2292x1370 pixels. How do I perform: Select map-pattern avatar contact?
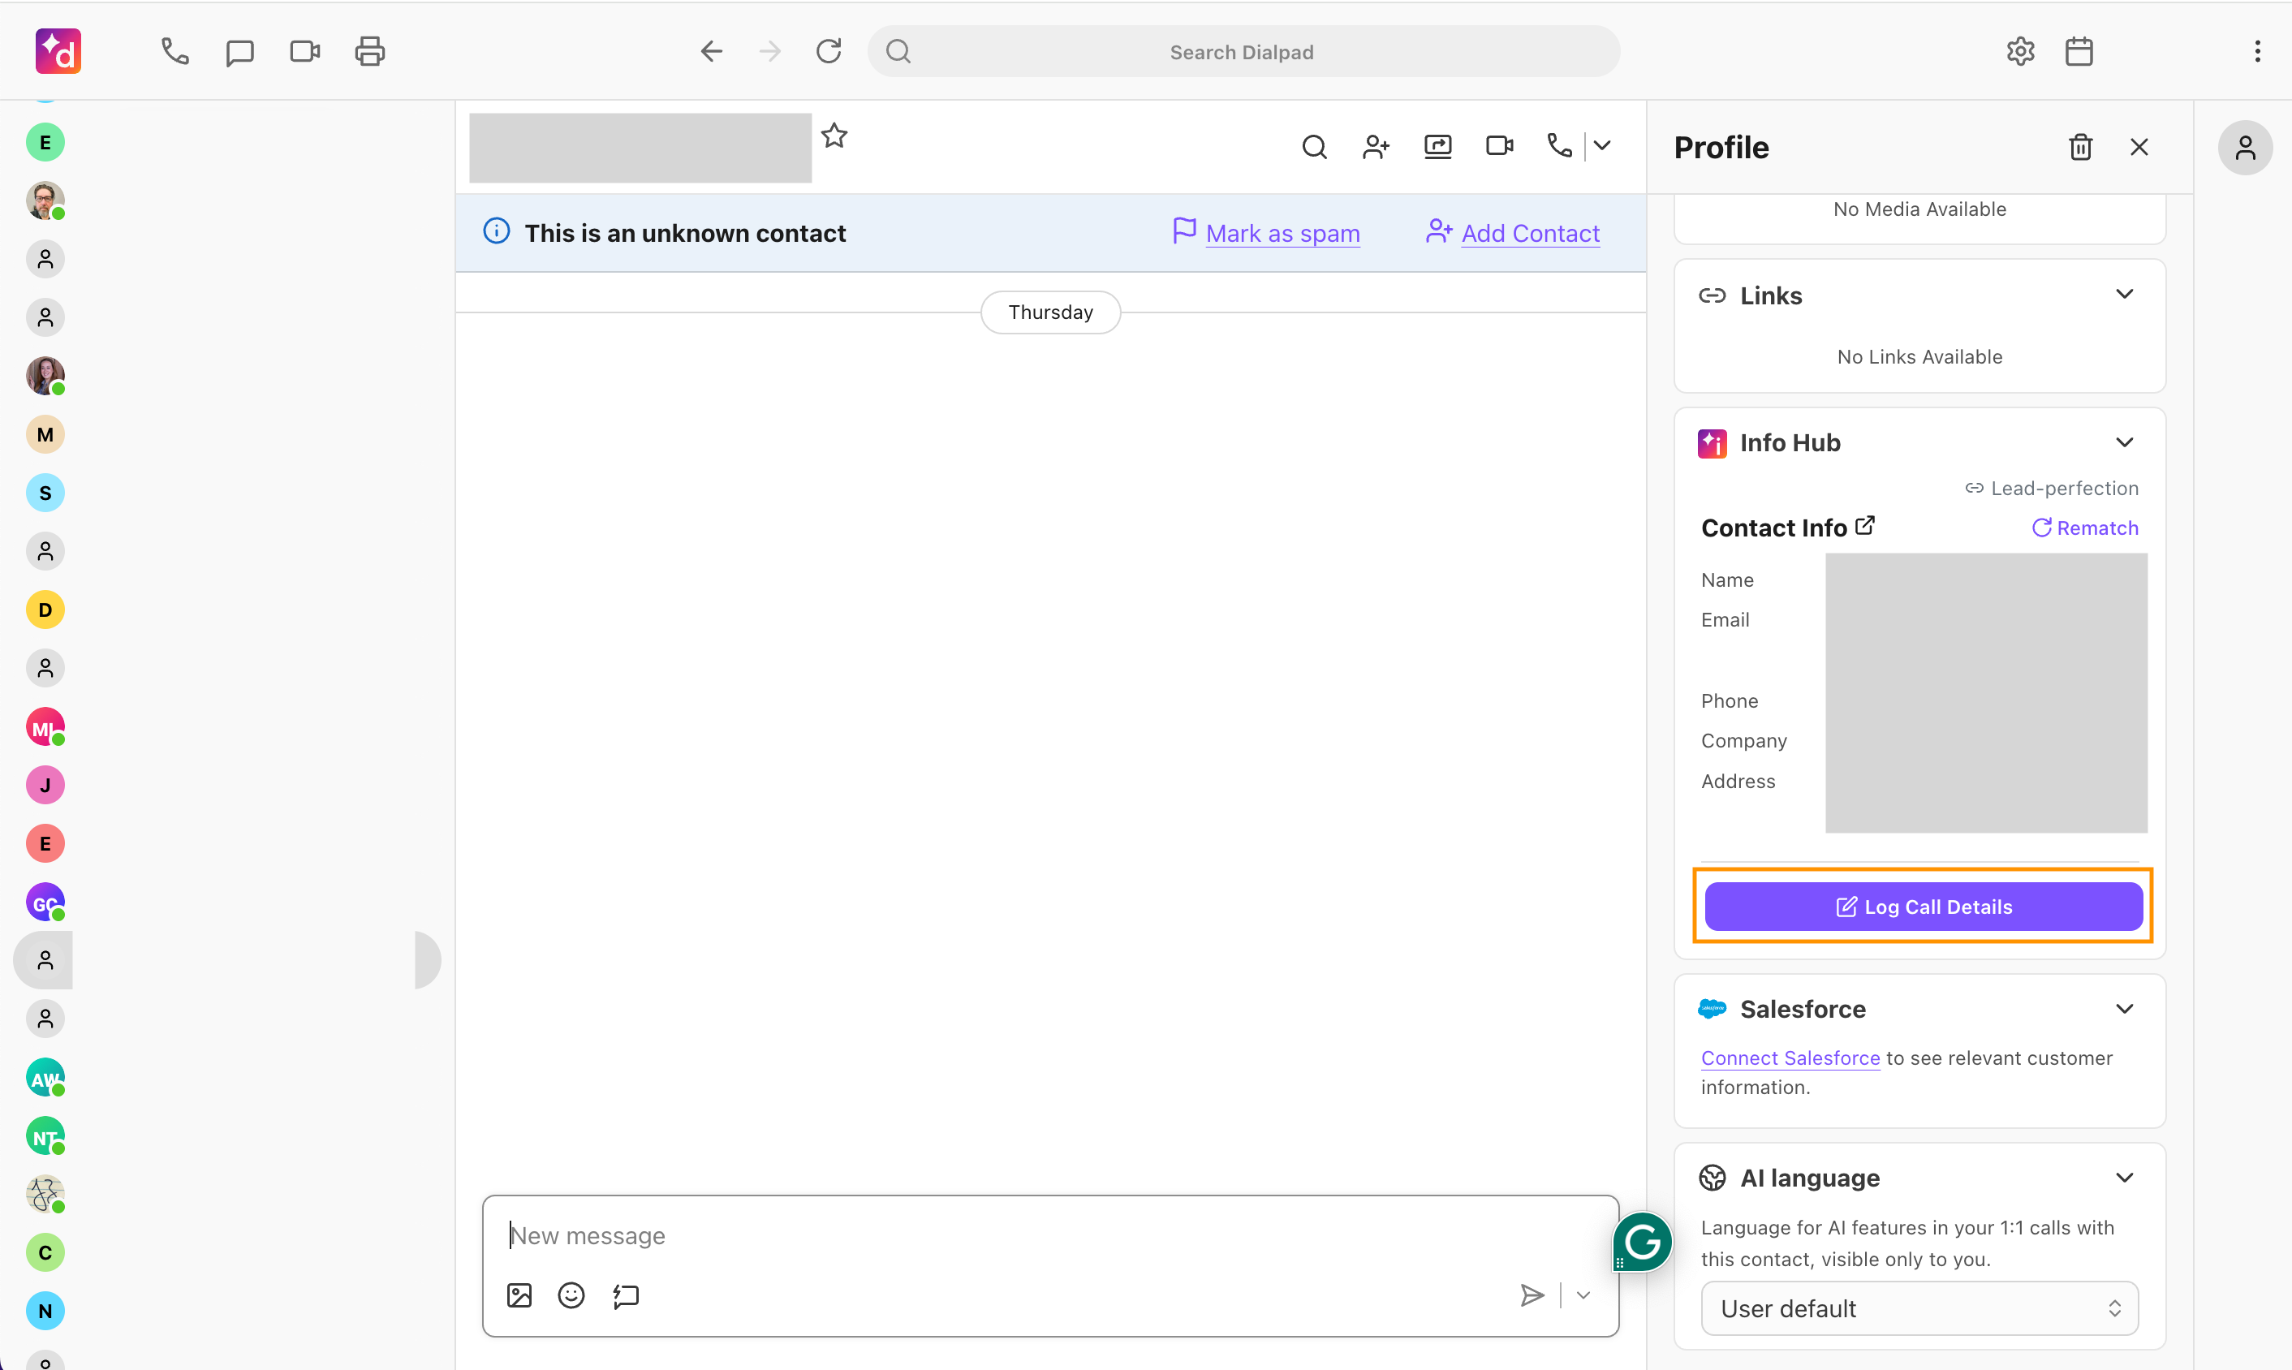[x=45, y=1195]
